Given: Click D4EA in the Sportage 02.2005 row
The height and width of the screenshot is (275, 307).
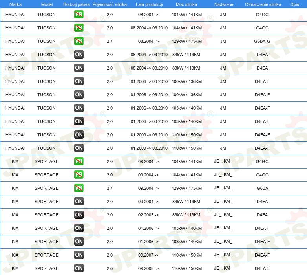Looking at the screenshot, I should click(262, 215).
